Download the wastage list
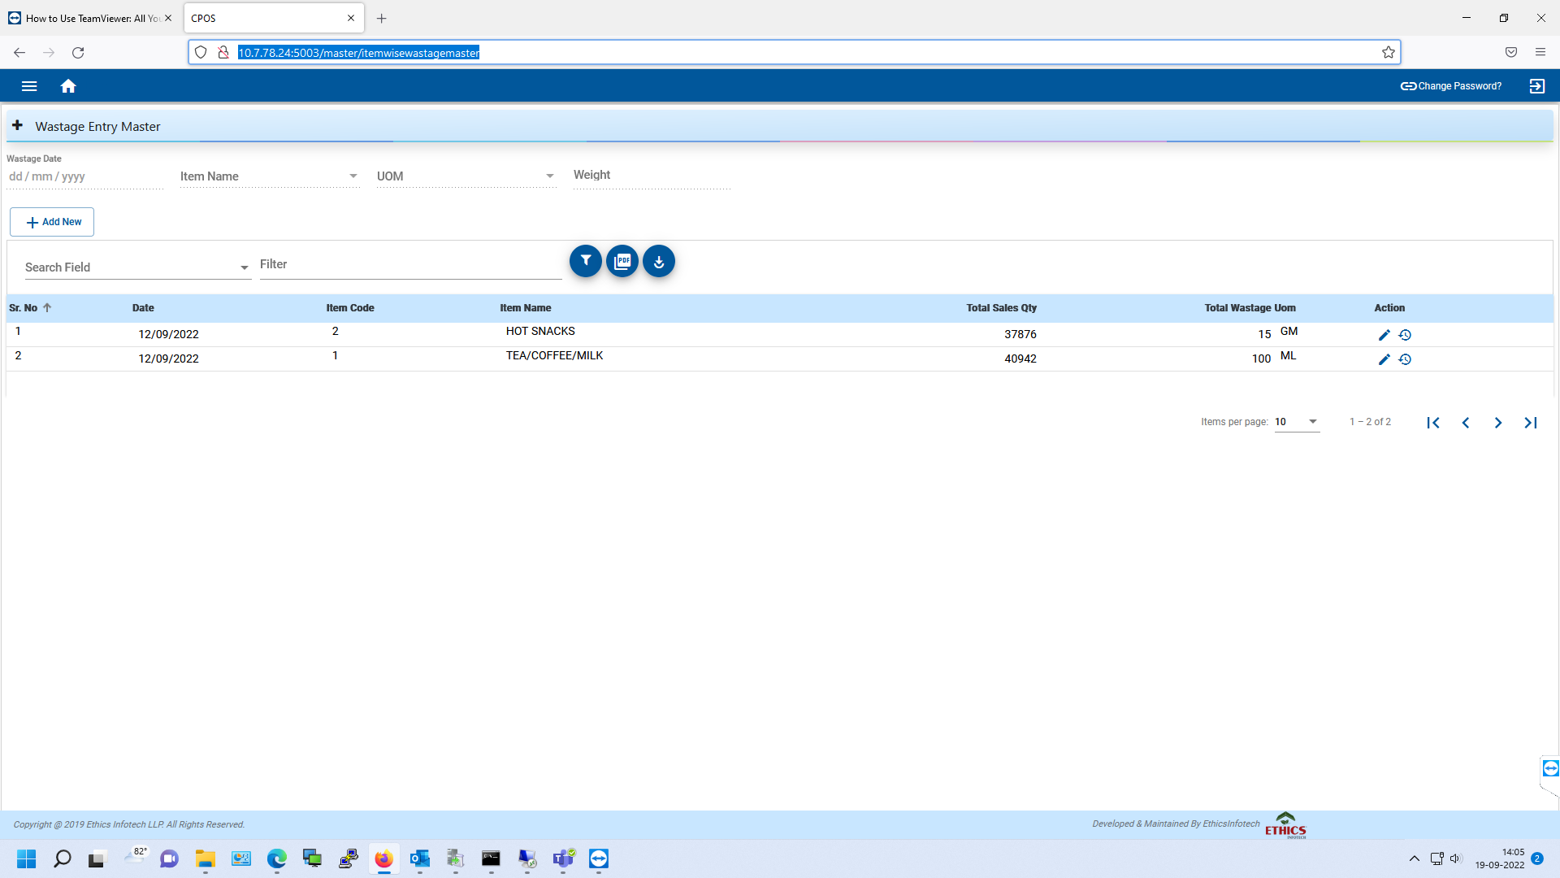The image size is (1560, 878). (659, 261)
